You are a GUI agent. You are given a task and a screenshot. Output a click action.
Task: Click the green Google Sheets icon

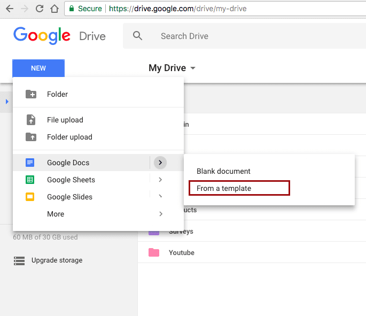30,180
